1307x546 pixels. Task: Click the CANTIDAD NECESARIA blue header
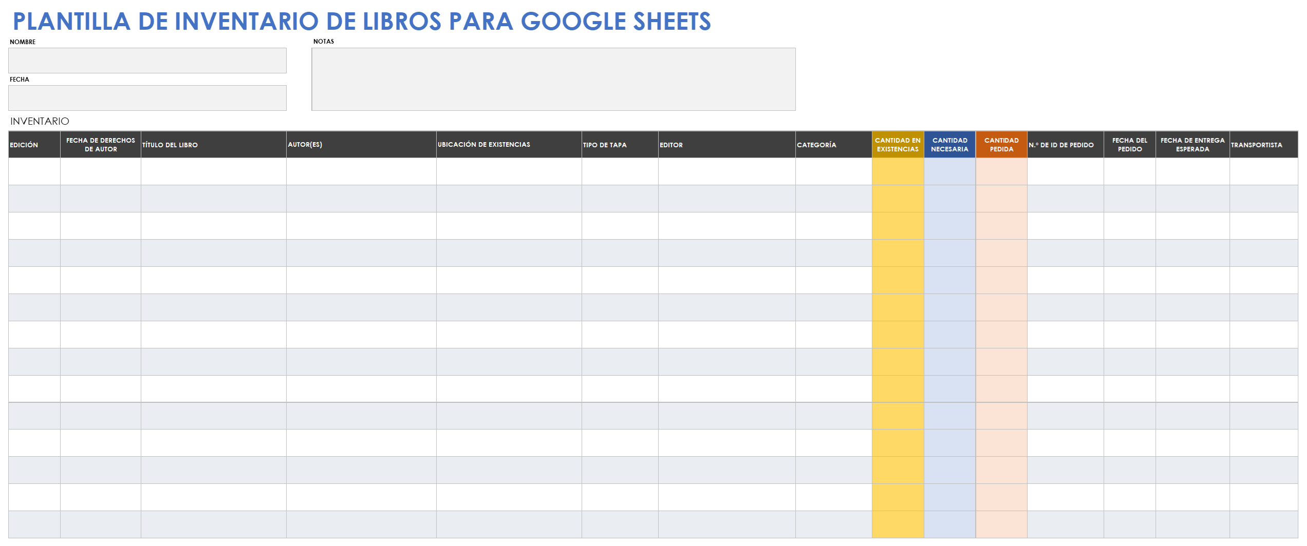[x=950, y=145]
